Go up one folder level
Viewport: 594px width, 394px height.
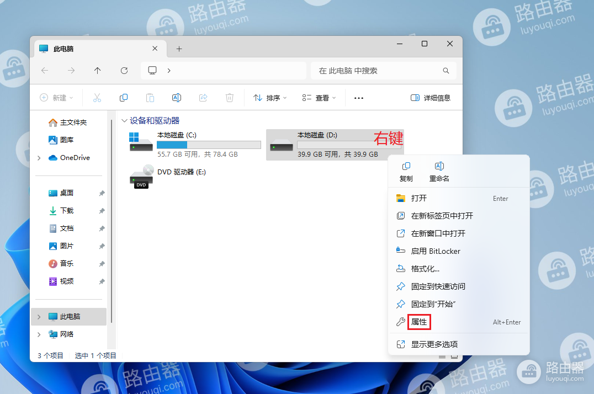97,71
